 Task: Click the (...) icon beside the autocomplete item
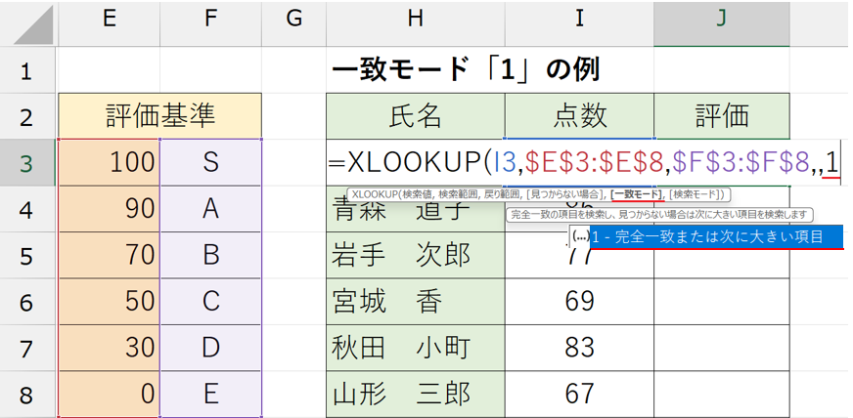pos(581,236)
